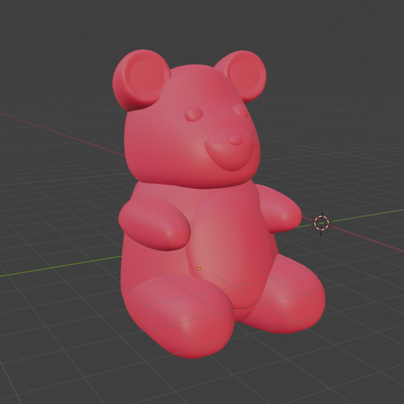Click the 3D cursor crosshair
Viewport: 404px width, 404px height.
[322, 223]
